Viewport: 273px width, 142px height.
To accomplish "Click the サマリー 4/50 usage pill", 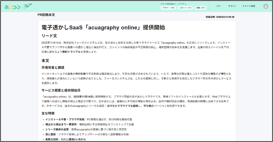I will click(x=168, y=8).
